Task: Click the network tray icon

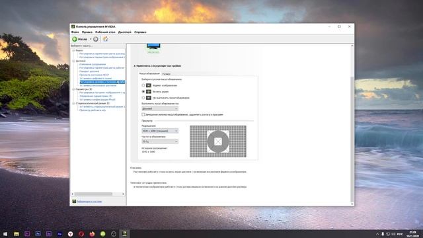Action: (x=388, y=234)
